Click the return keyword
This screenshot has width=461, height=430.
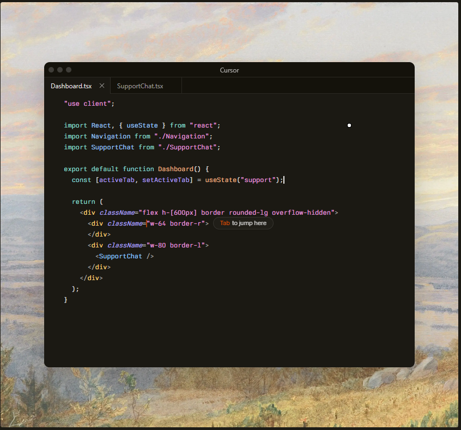click(83, 202)
